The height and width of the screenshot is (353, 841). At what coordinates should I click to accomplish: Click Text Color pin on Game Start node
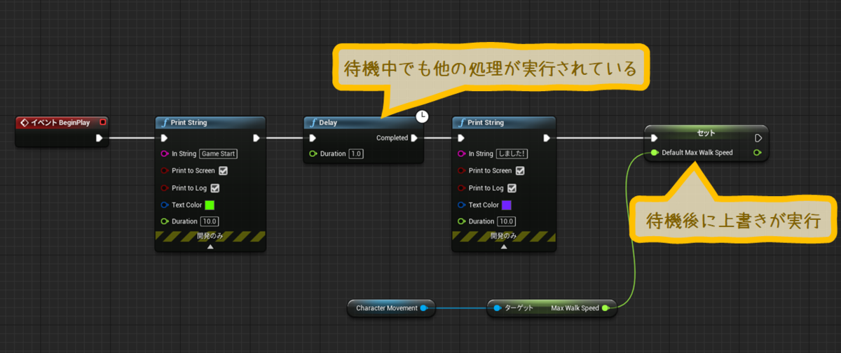(165, 205)
